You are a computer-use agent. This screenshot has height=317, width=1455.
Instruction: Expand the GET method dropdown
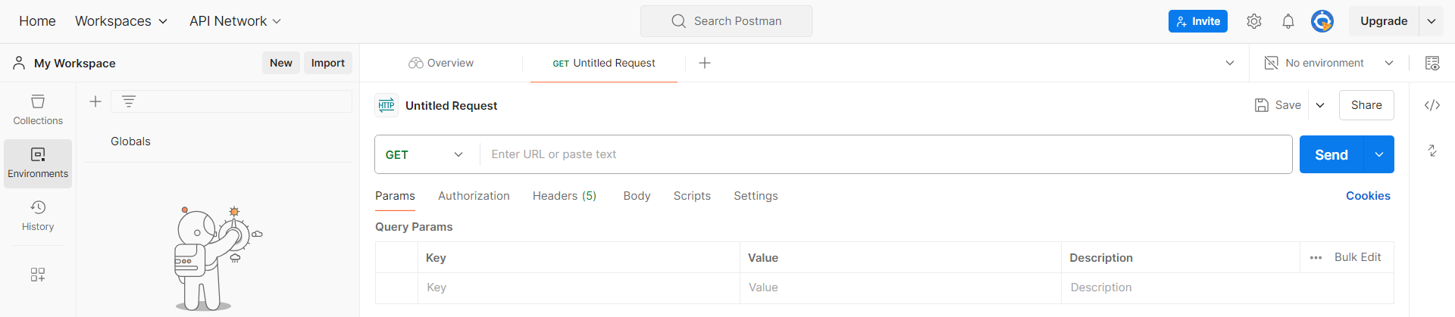click(x=426, y=154)
